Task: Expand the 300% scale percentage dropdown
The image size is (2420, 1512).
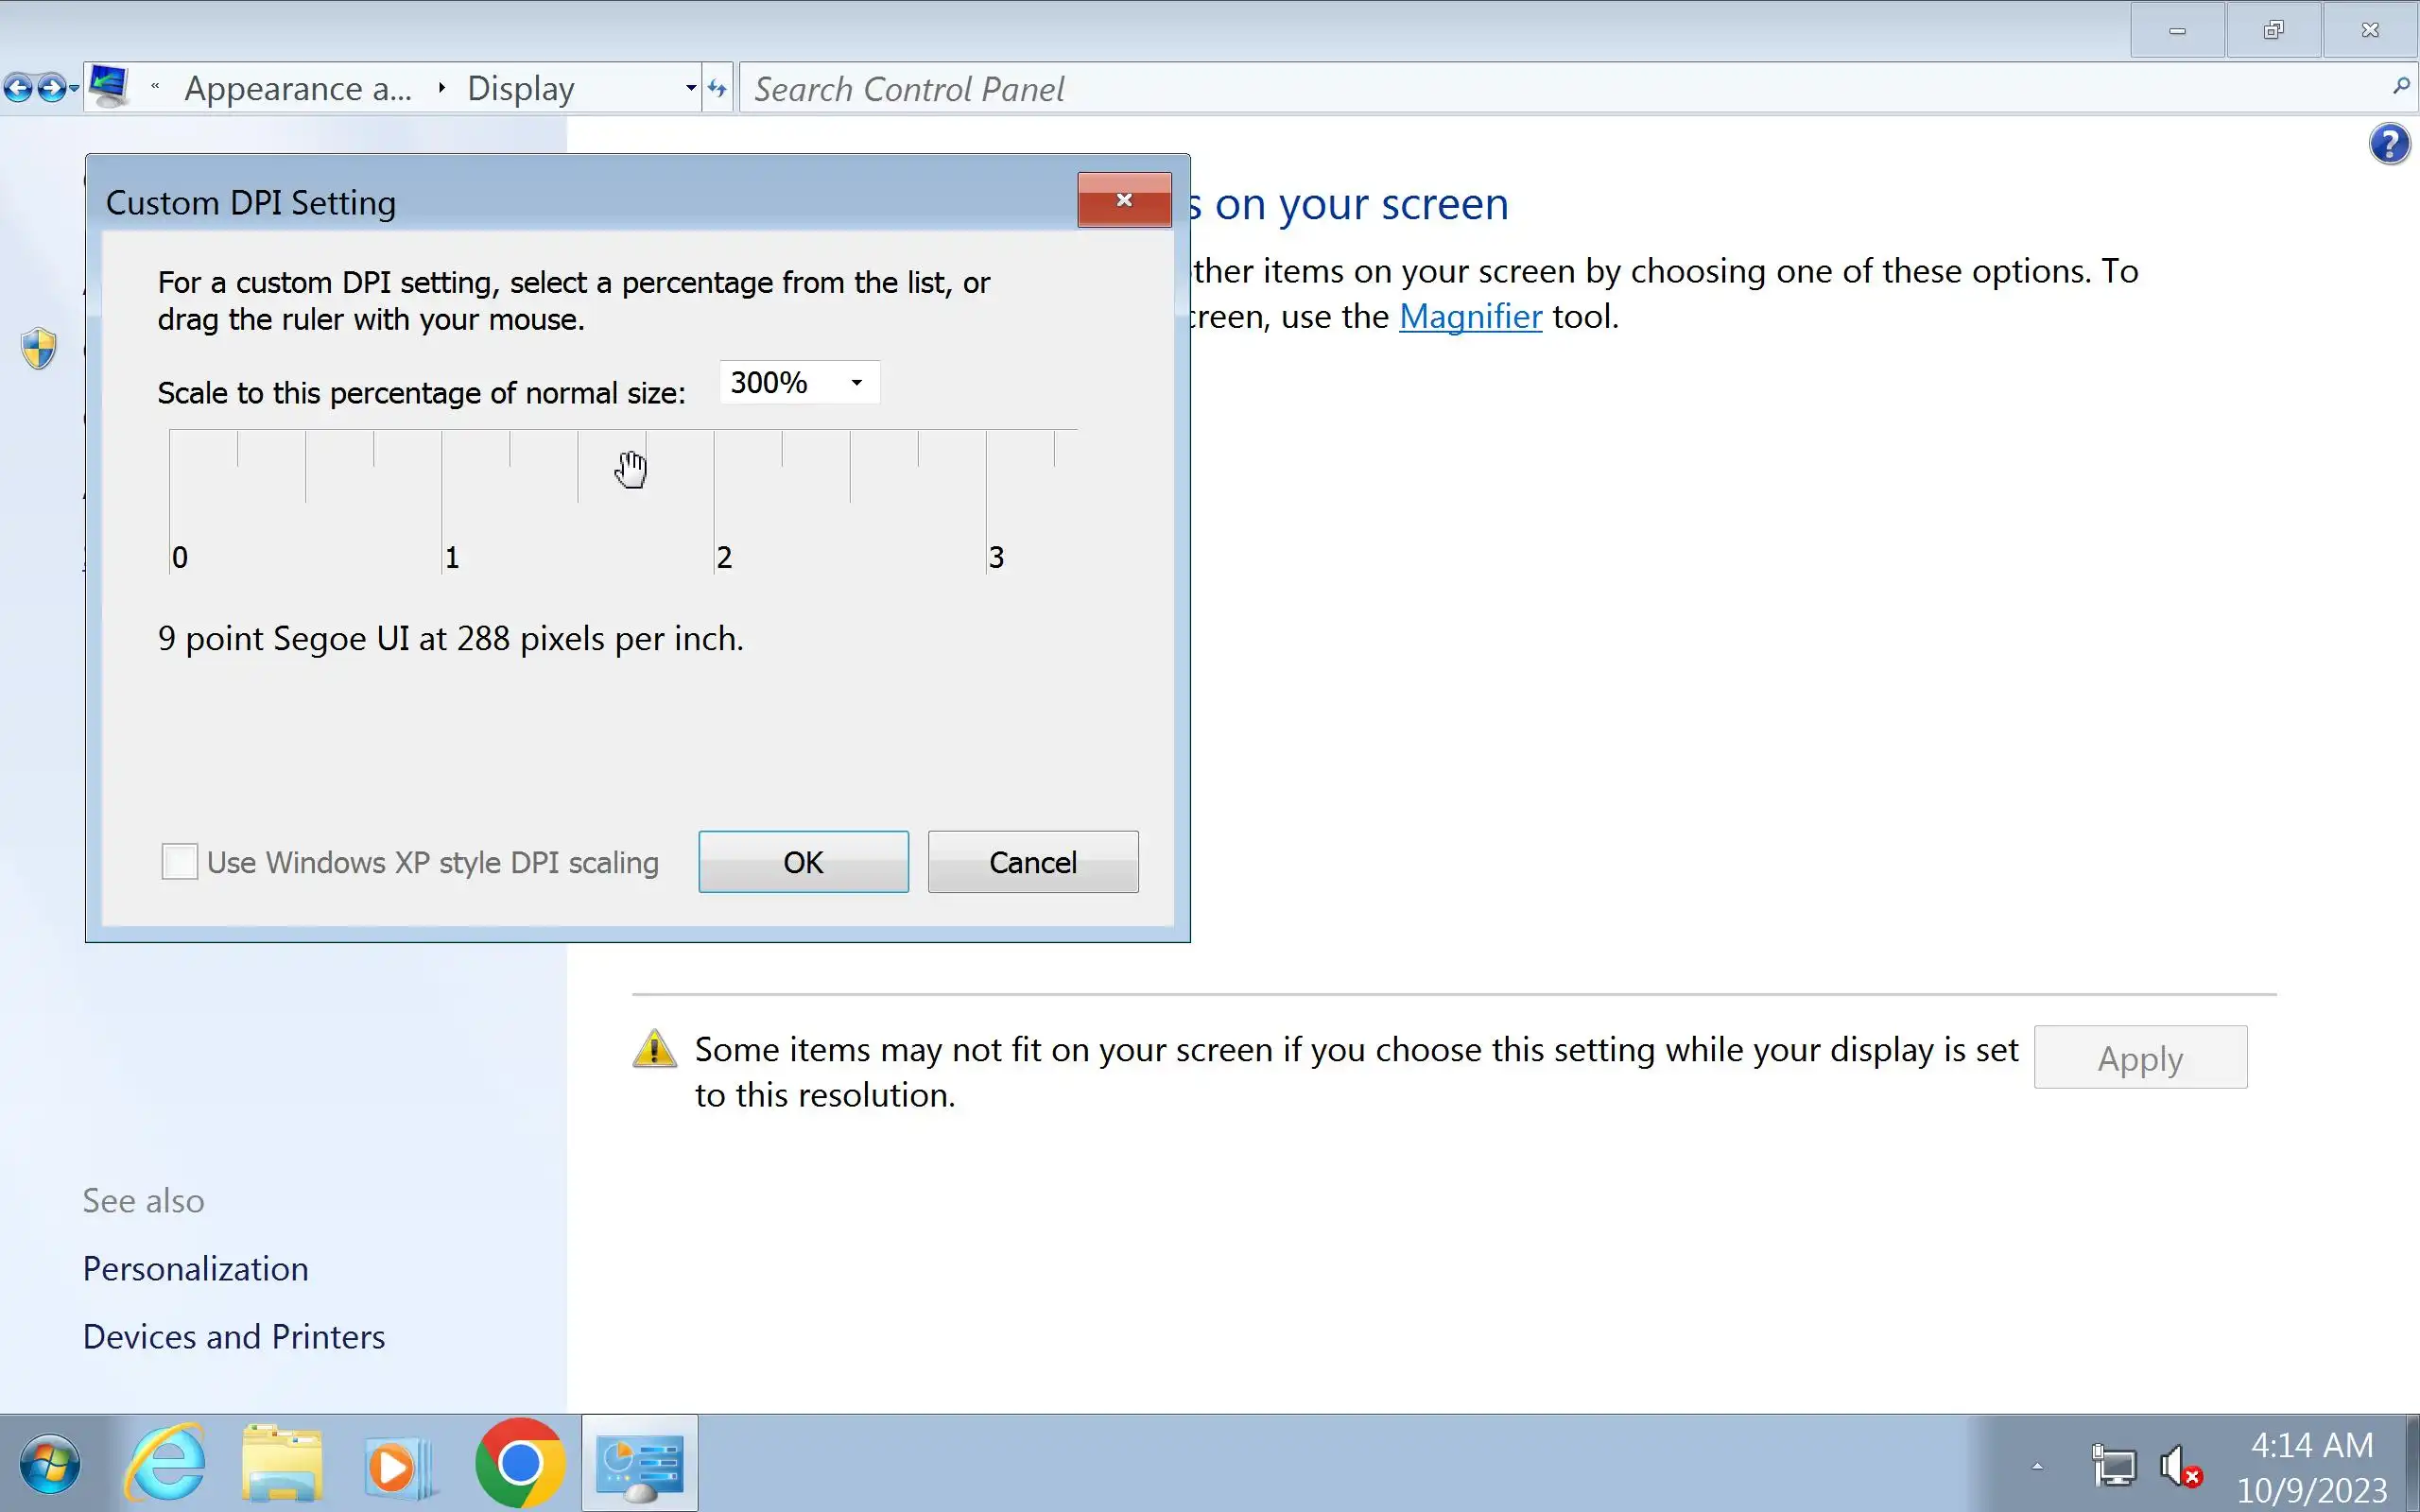Action: tap(856, 383)
